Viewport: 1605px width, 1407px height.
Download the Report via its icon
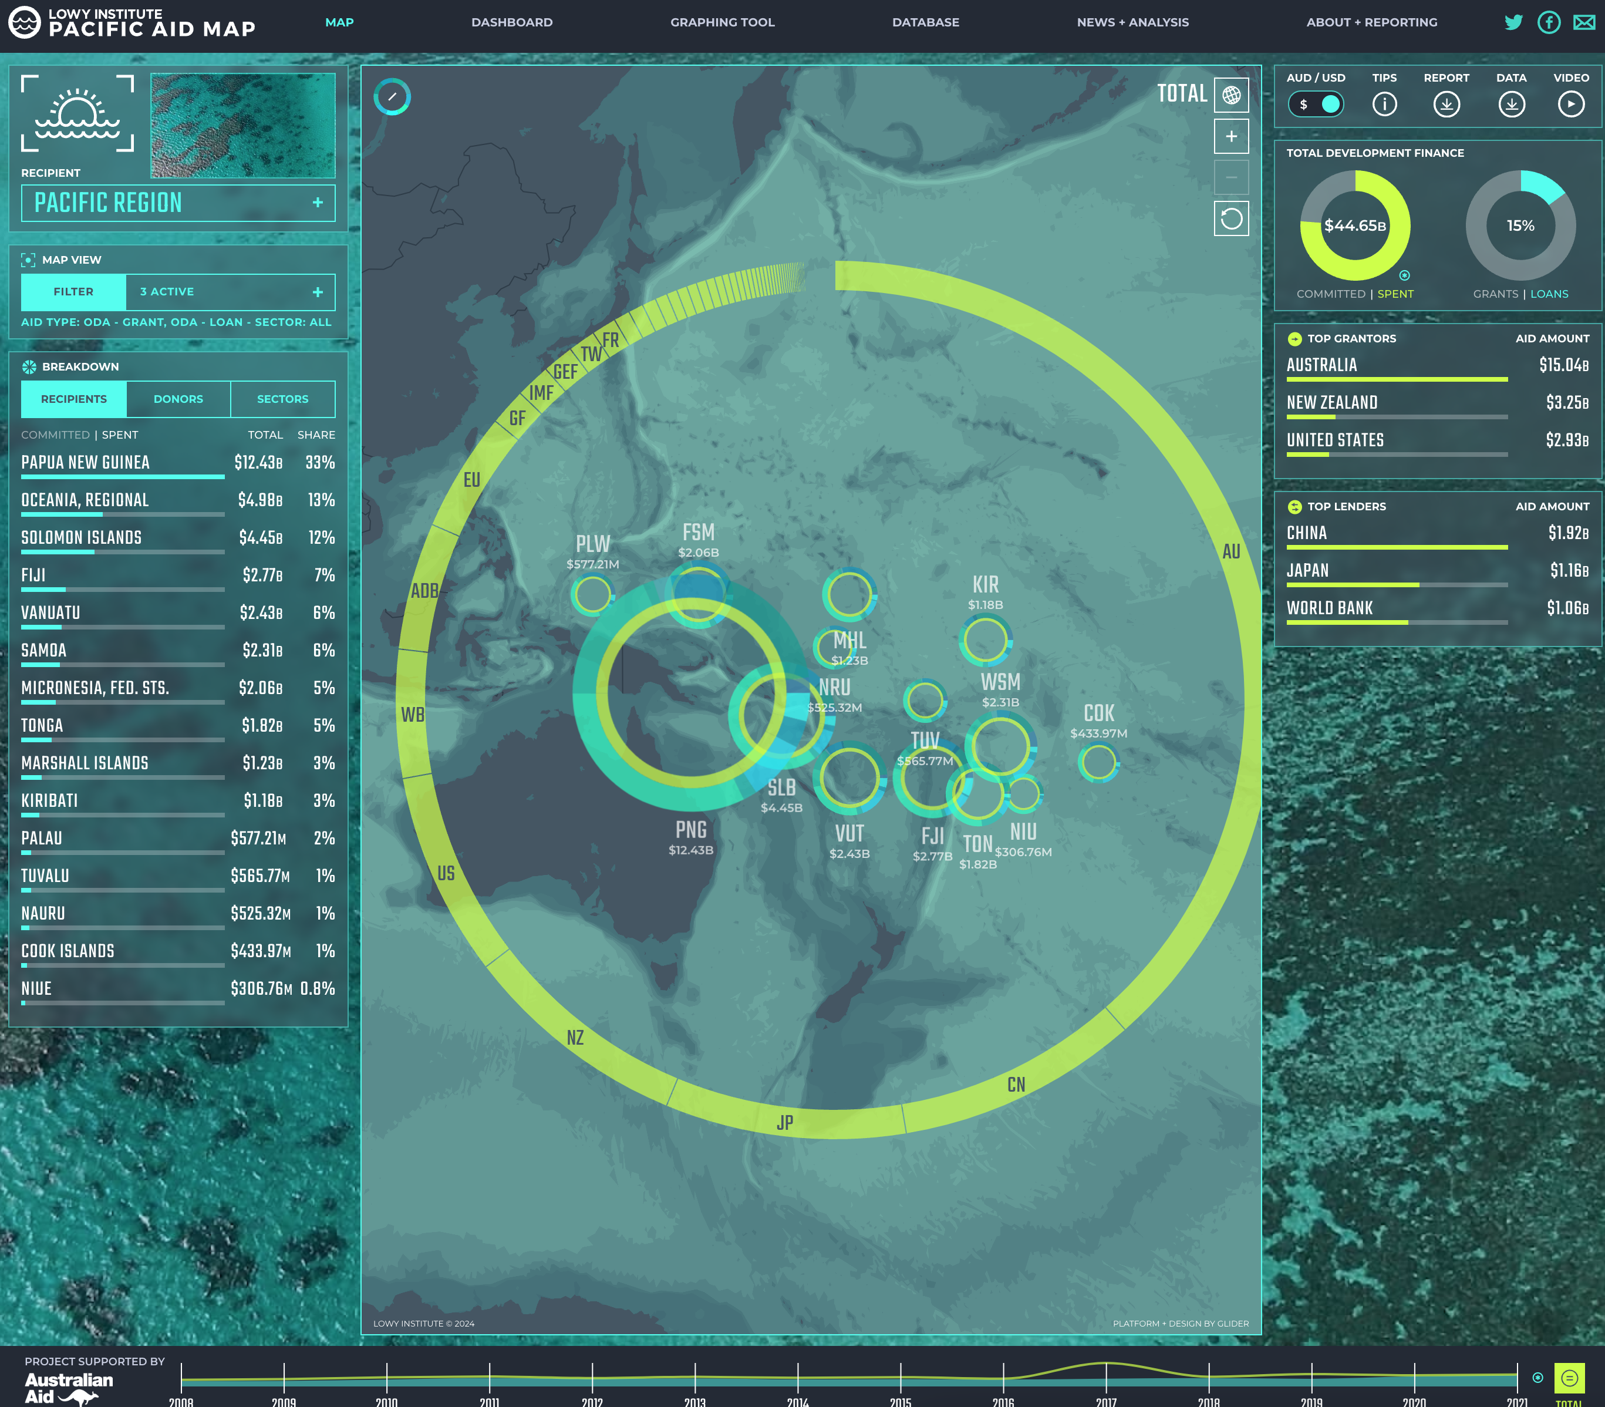1446,102
